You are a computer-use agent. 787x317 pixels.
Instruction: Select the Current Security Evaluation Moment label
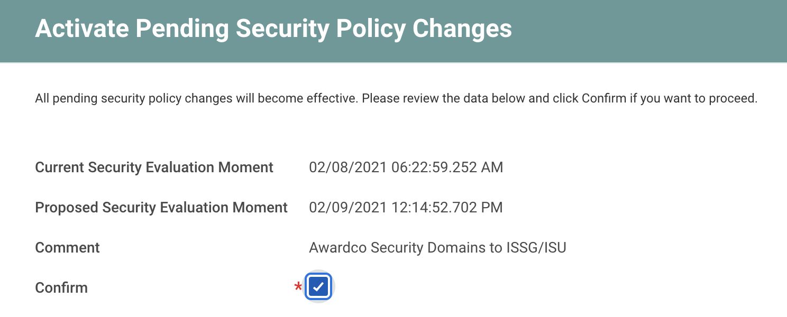(154, 167)
